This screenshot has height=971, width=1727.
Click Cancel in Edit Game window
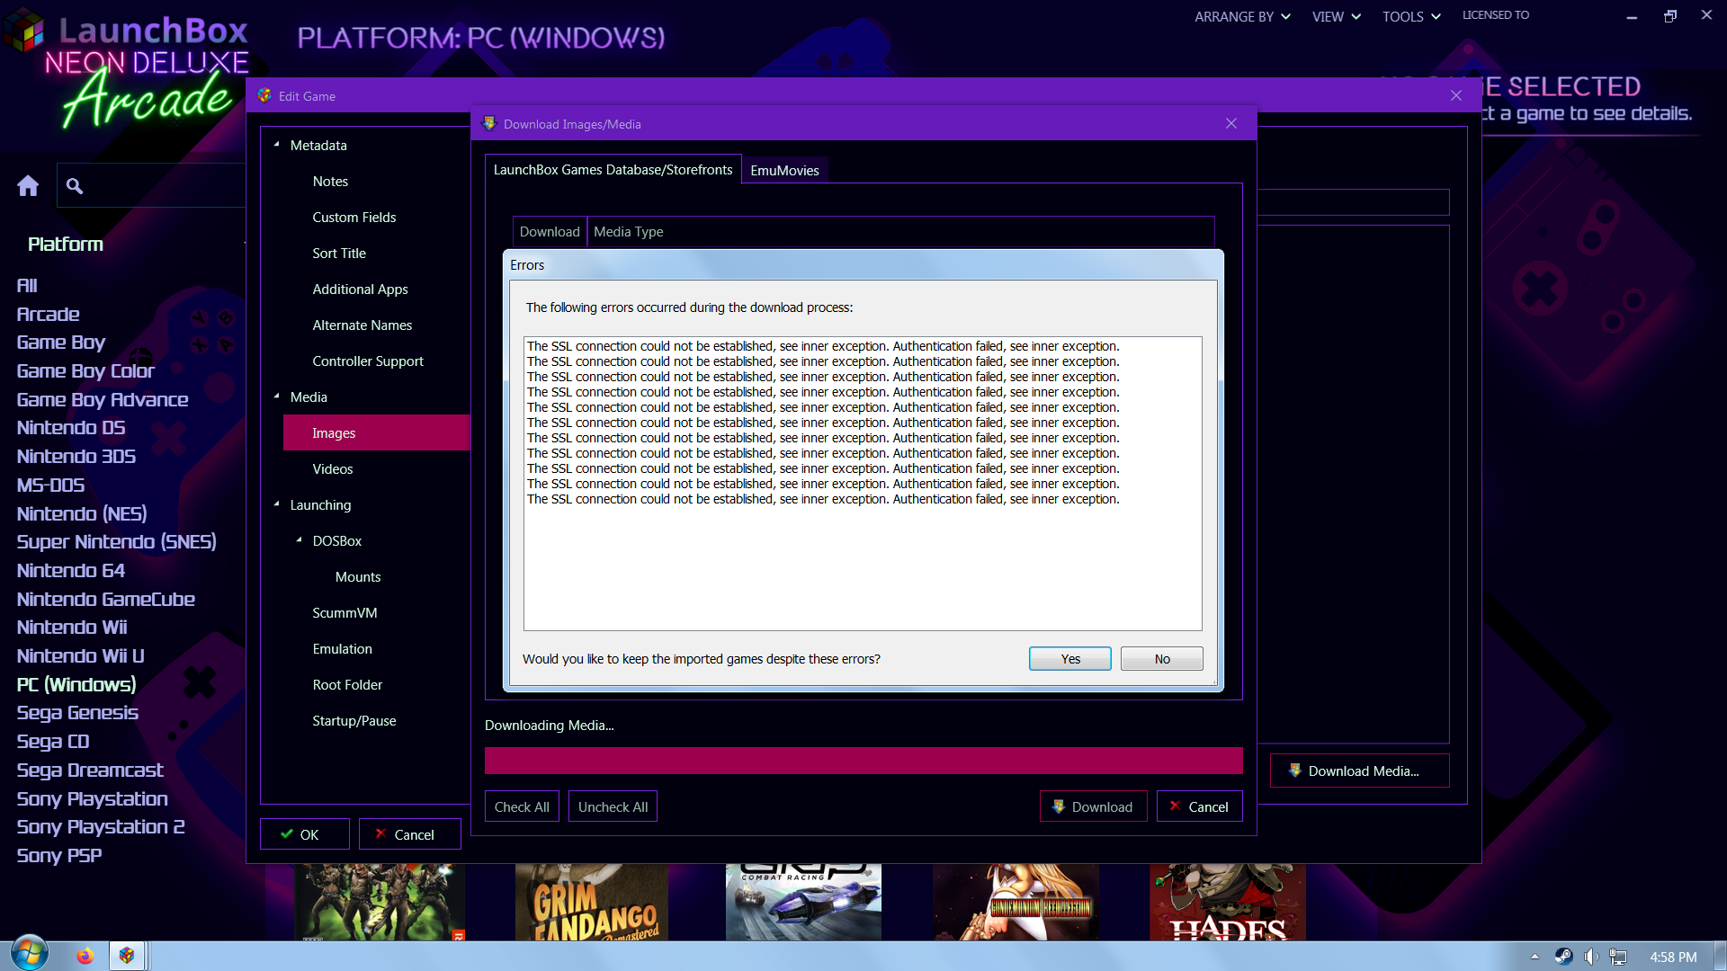410,834
